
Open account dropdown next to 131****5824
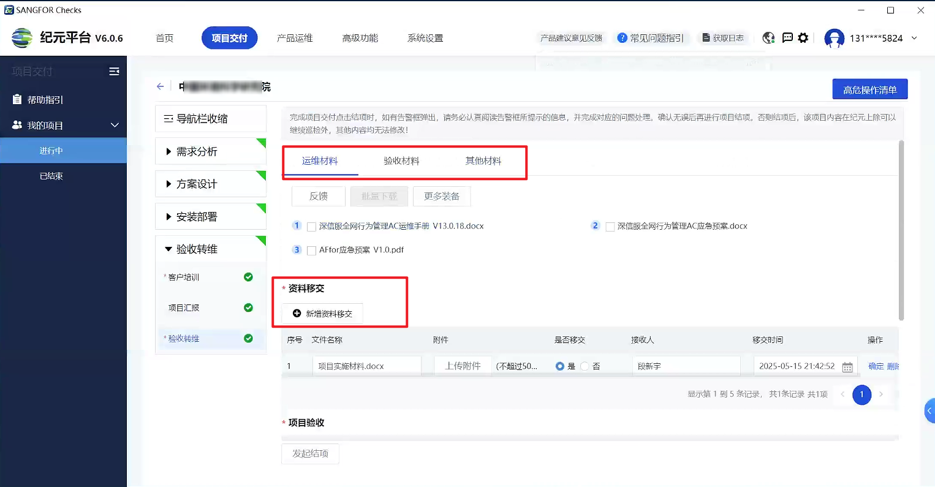click(x=914, y=38)
